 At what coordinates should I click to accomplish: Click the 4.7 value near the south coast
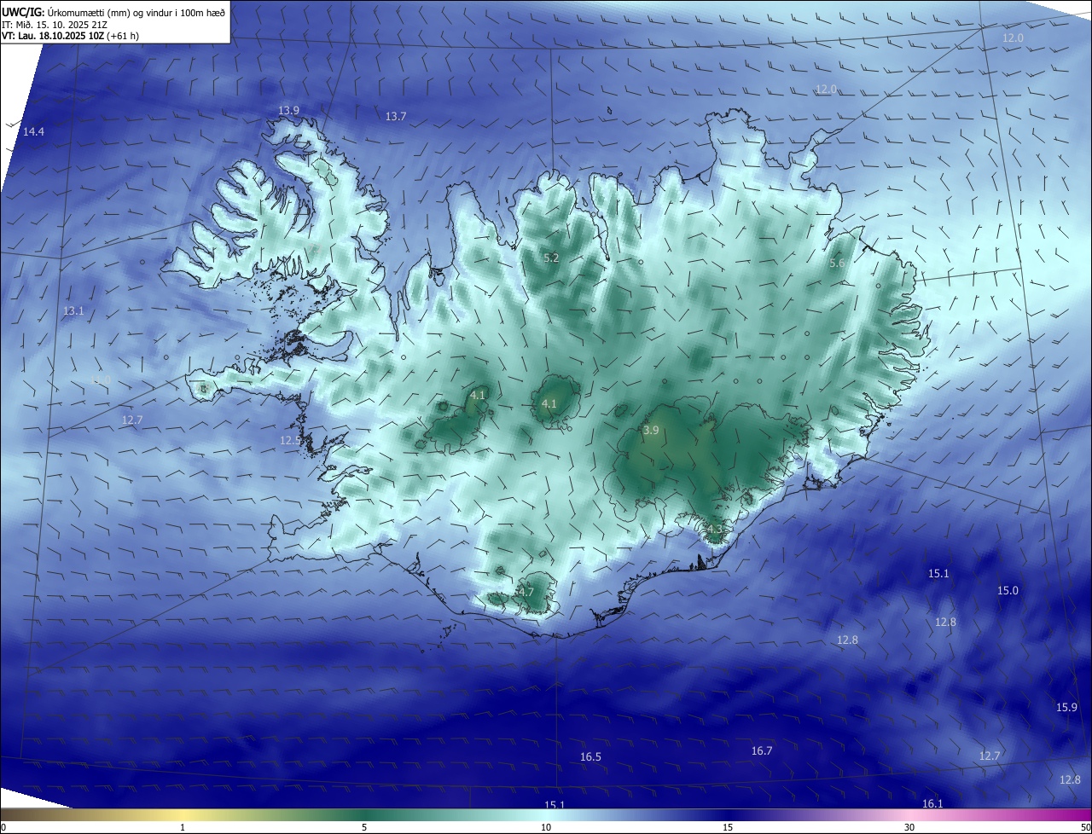pos(526,593)
